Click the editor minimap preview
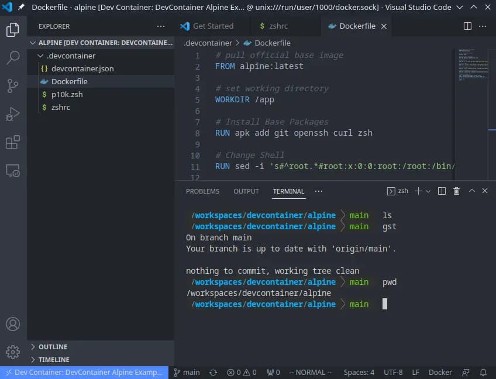496x379 pixels. [473, 65]
